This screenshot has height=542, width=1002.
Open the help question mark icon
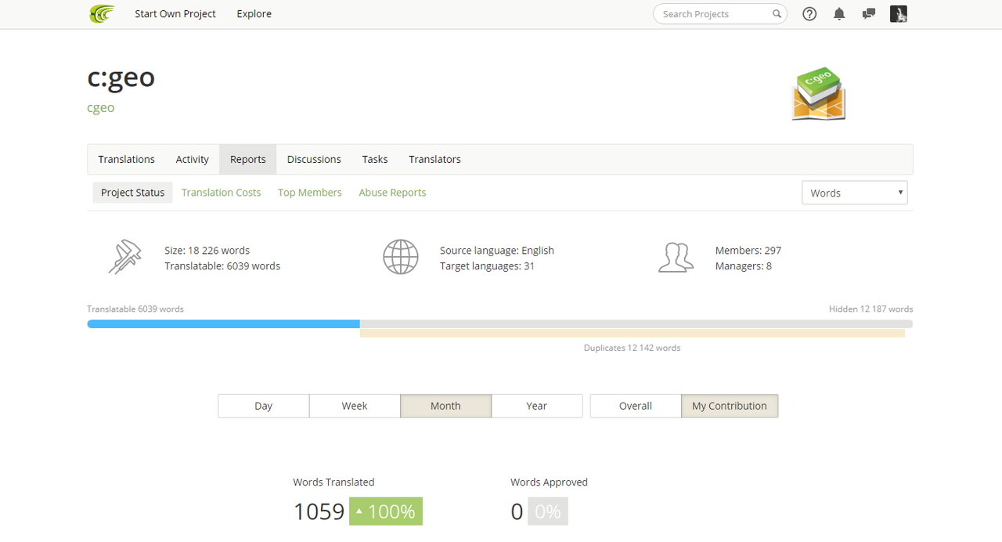click(809, 14)
